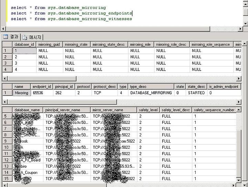Select the protocol_desc column header
The width and height of the screenshot is (248, 187).
(104, 86)
